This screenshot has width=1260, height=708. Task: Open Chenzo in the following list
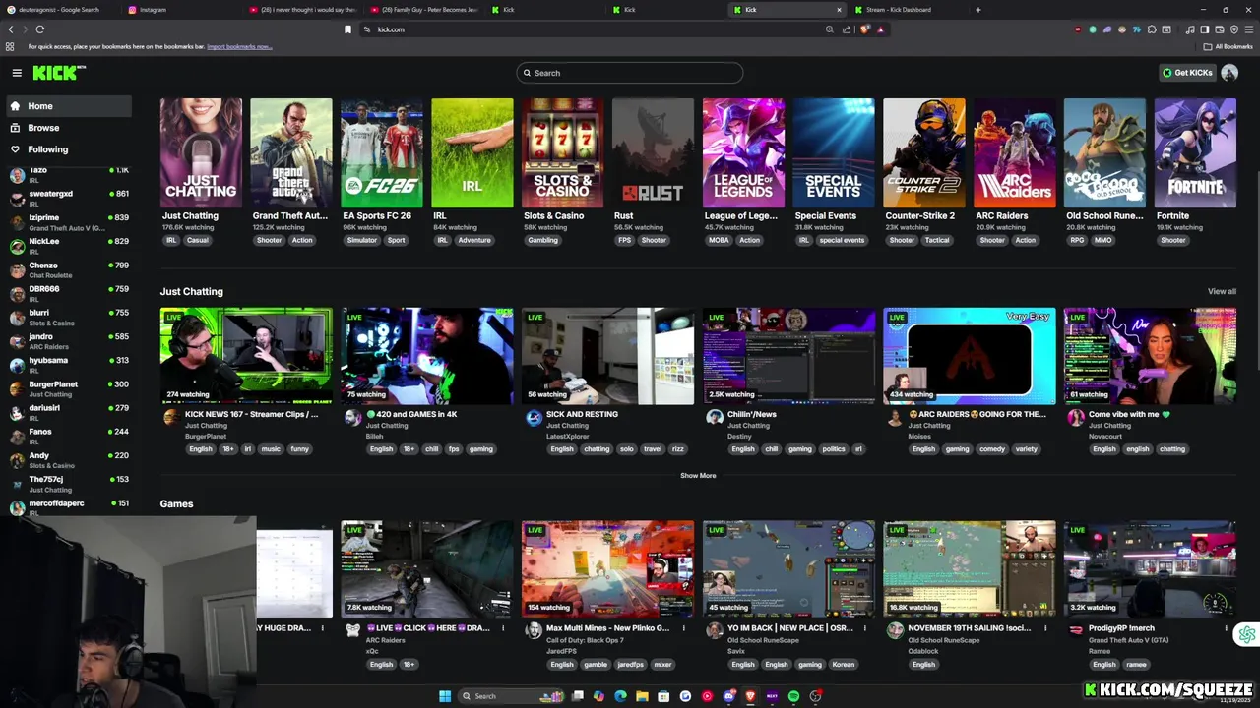(x=67, y=269)
